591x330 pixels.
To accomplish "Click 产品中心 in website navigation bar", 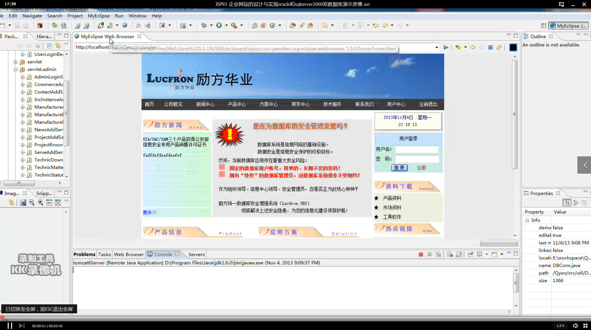I will [237, 104].
